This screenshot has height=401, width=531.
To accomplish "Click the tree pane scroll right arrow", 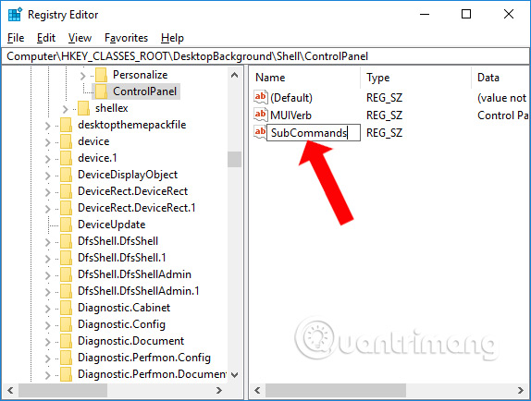I will tap(218, 390).
